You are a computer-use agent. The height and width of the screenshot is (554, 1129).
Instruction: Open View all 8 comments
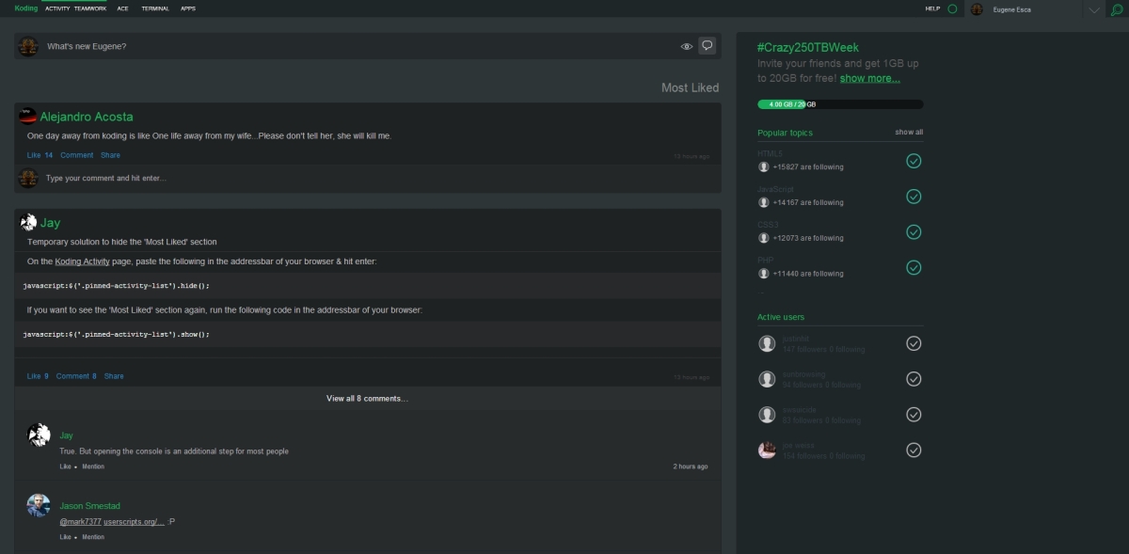click(366, 398)
